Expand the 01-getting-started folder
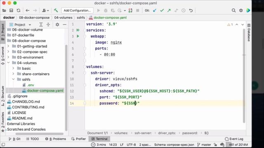Screen dimensions: 264x148 tap(8, 46)
